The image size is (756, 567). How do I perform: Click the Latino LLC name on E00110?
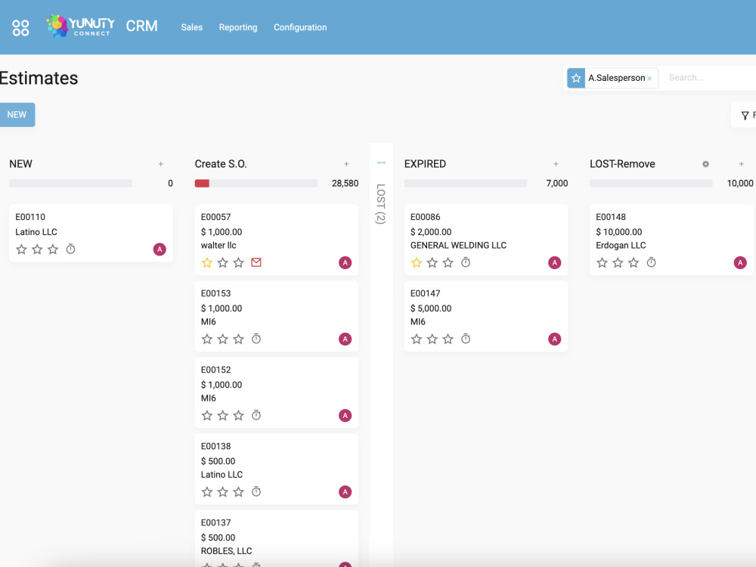click(36, 232)
